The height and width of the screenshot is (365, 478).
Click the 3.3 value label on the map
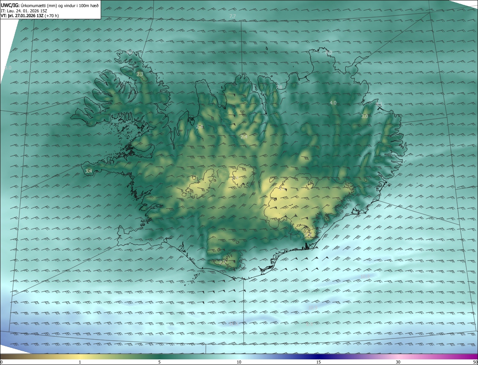(x=140, y=74)
